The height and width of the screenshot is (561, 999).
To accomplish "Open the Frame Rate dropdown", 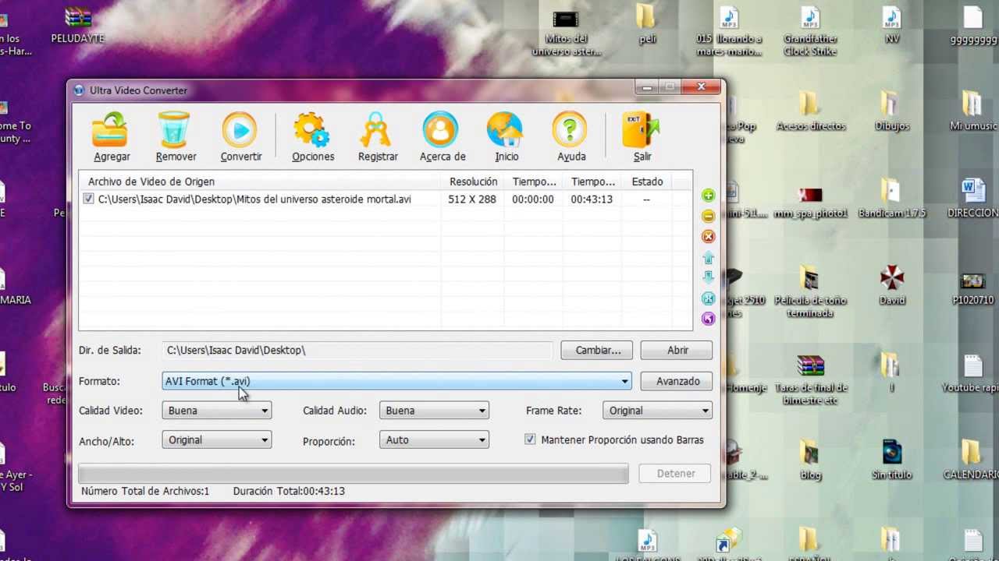I will 657,411.
